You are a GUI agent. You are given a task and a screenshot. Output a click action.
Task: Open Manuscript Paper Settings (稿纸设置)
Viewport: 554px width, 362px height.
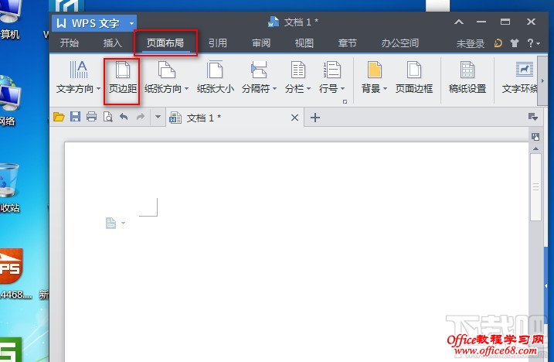coord(467,77)
